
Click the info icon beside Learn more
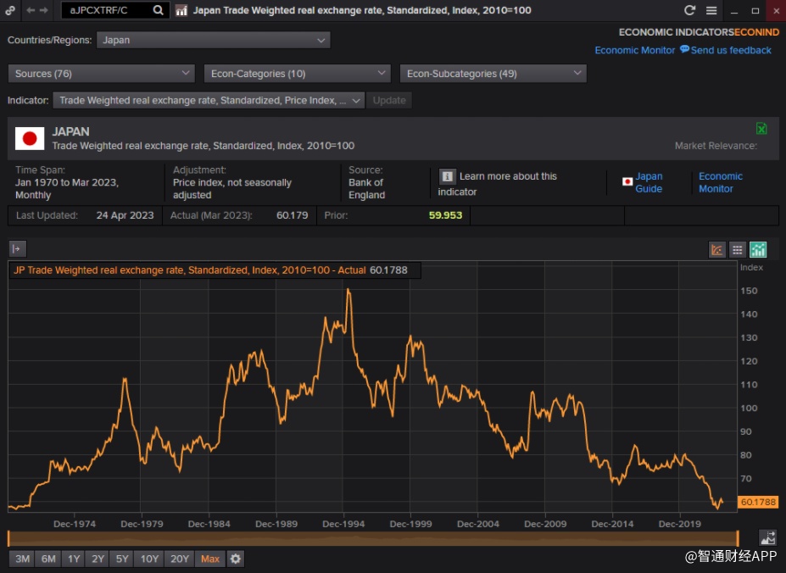(447, 176)
